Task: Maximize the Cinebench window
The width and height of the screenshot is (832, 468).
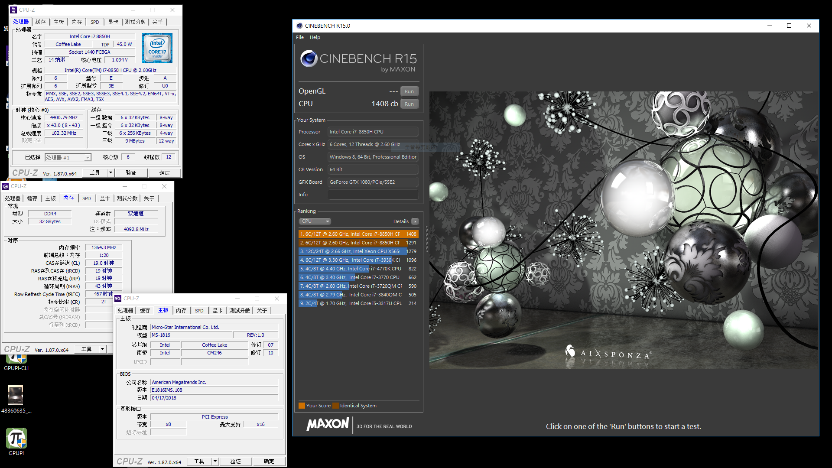Action: click(x=789, y=26)
